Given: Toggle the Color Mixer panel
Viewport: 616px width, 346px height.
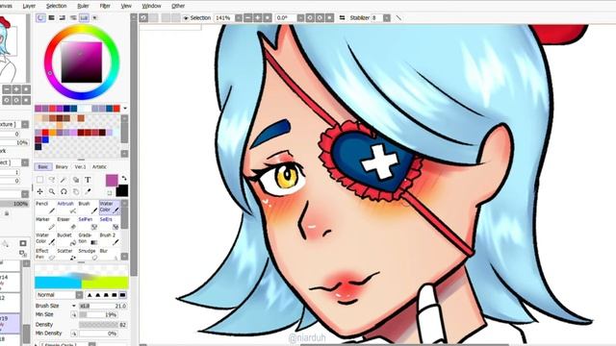Looking at the screenshot, I should coord(73,17).
